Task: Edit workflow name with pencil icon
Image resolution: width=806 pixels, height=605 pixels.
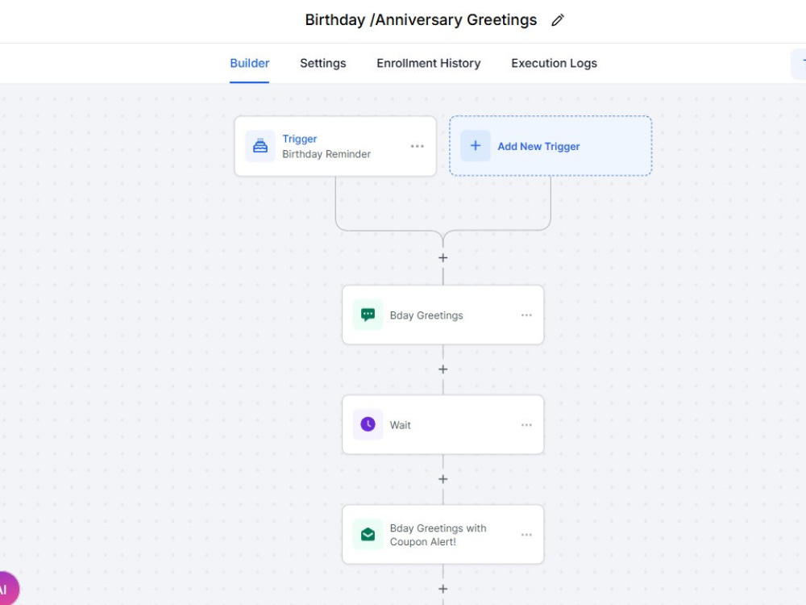Action: 558,20
